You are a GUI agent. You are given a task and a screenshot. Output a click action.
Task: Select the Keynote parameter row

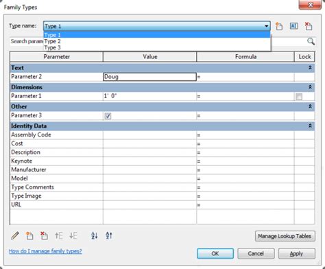pos(162,161)
